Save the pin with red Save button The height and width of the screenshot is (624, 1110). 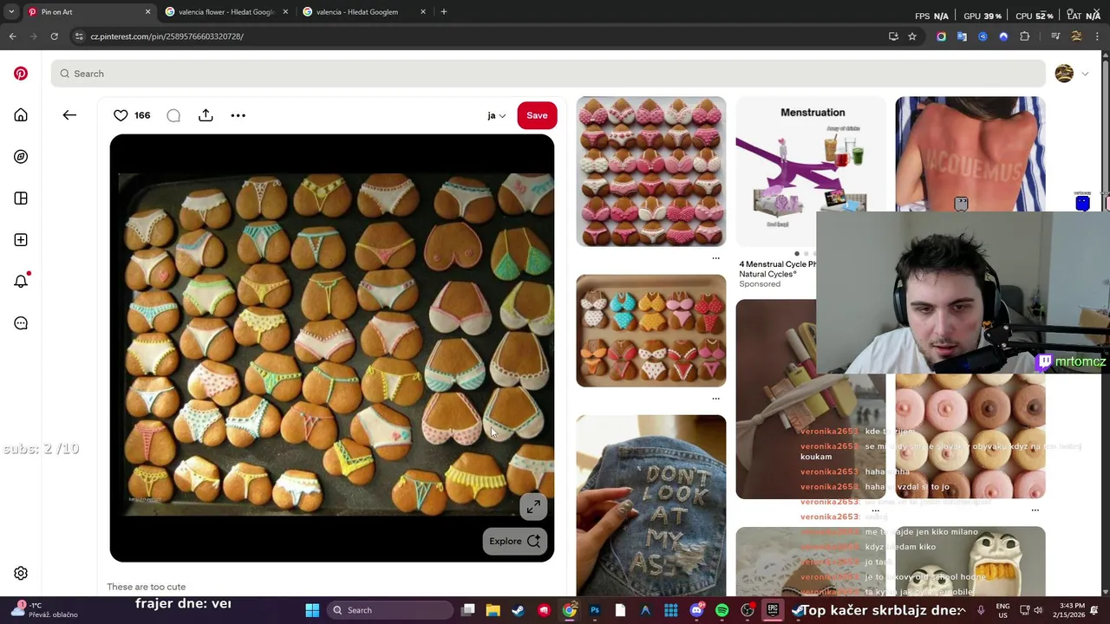click(x=537, y=115)
